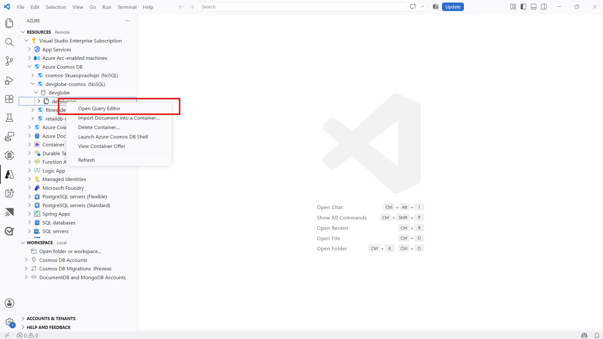Select Launch Azure Cosmos DB Shell

119,137
